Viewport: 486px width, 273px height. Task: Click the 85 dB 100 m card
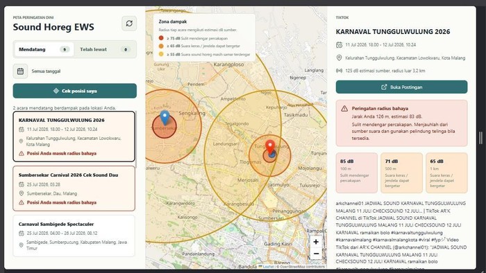[x=357, y=173]
